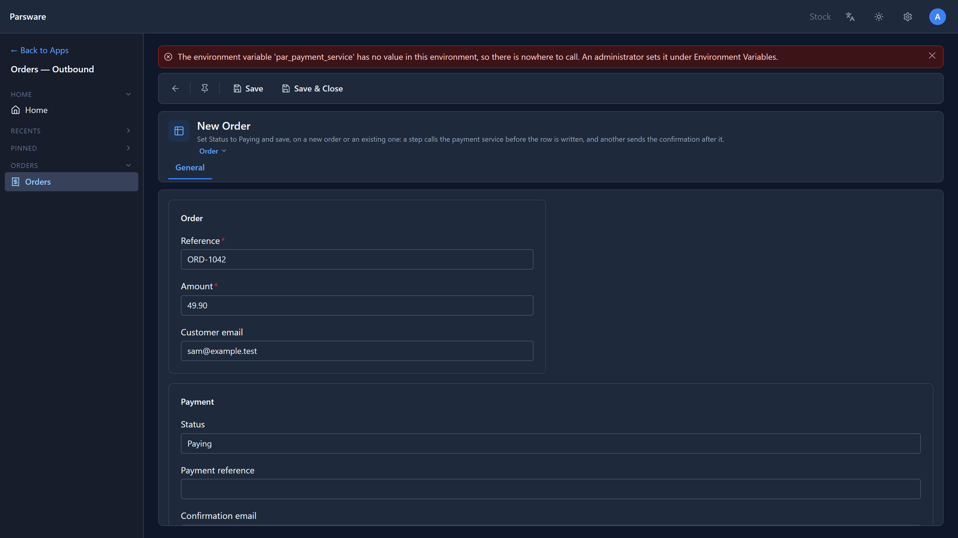Click the Reference field ORD-1042
958x538 pixels.
coord(357,259)
